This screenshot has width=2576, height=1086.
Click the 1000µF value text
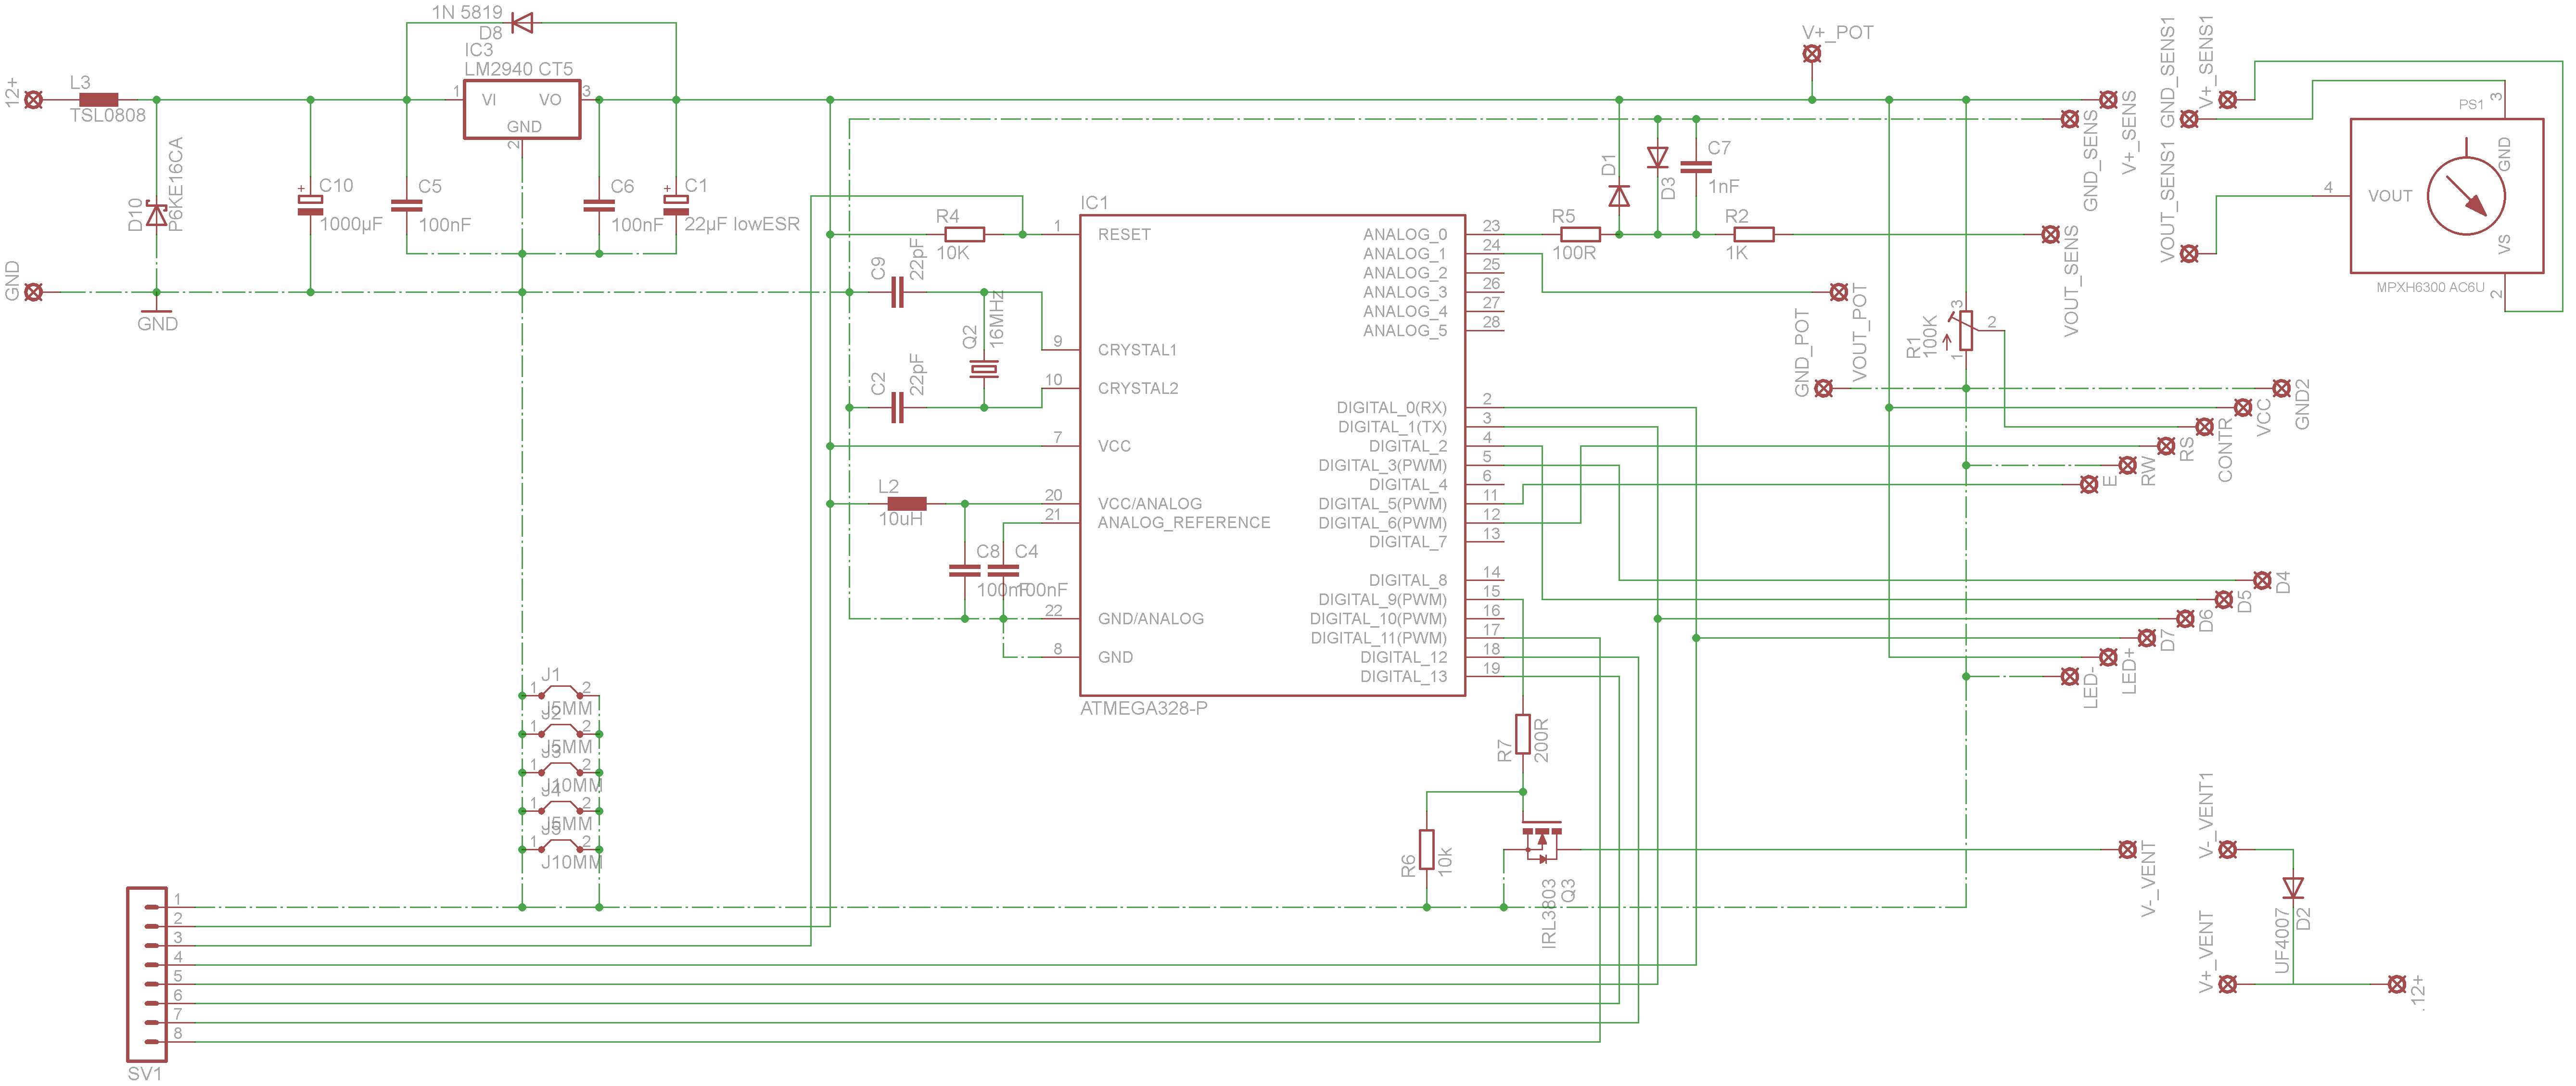pyautogui.click(x=351, y=224)
